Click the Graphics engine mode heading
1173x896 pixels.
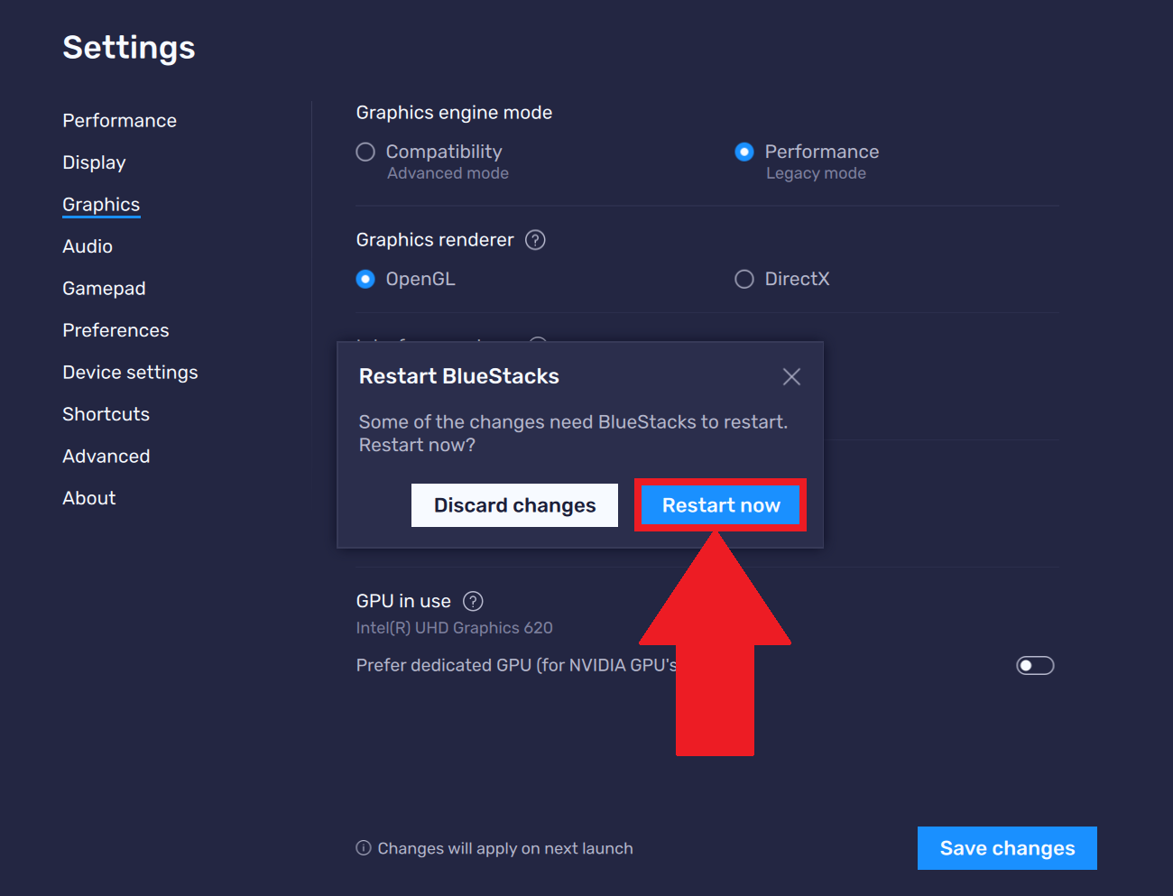click(x=454, y=113)
